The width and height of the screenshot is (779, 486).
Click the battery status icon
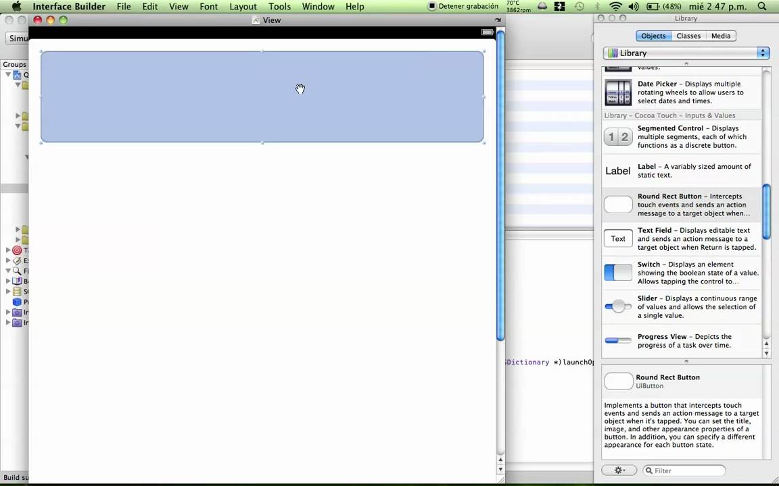point(653,7)
